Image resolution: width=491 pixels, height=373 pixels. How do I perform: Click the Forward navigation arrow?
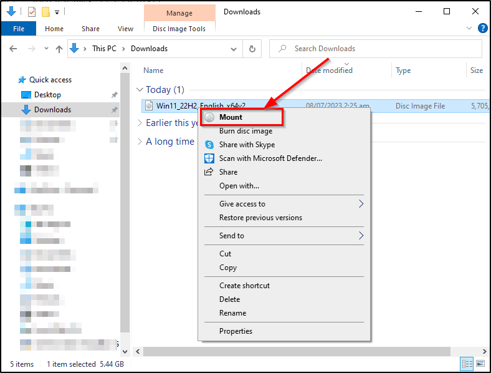pyautogui.click(x=32, y=49)
